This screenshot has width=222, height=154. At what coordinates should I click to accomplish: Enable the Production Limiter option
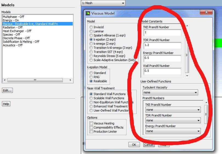click(91, 132)
